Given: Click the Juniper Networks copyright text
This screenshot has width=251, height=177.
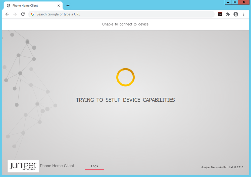Looking at the screenshot, I should coord(222,167).
